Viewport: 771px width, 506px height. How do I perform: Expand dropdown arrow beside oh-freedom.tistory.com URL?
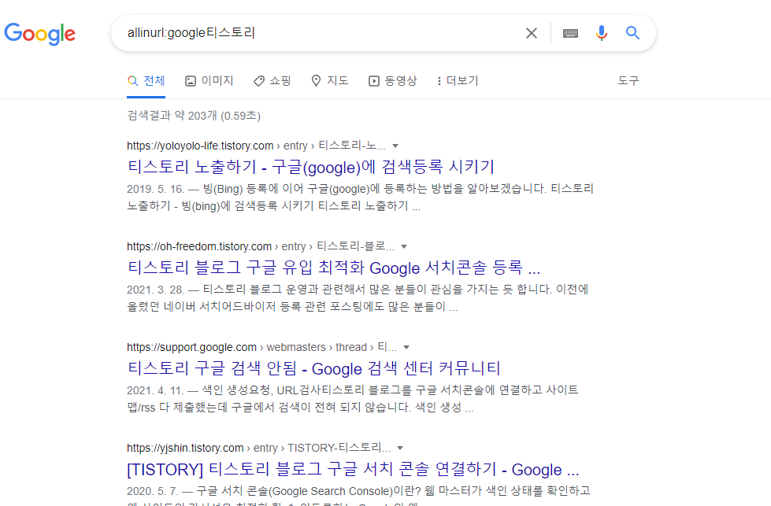click(x=404, y=246)
